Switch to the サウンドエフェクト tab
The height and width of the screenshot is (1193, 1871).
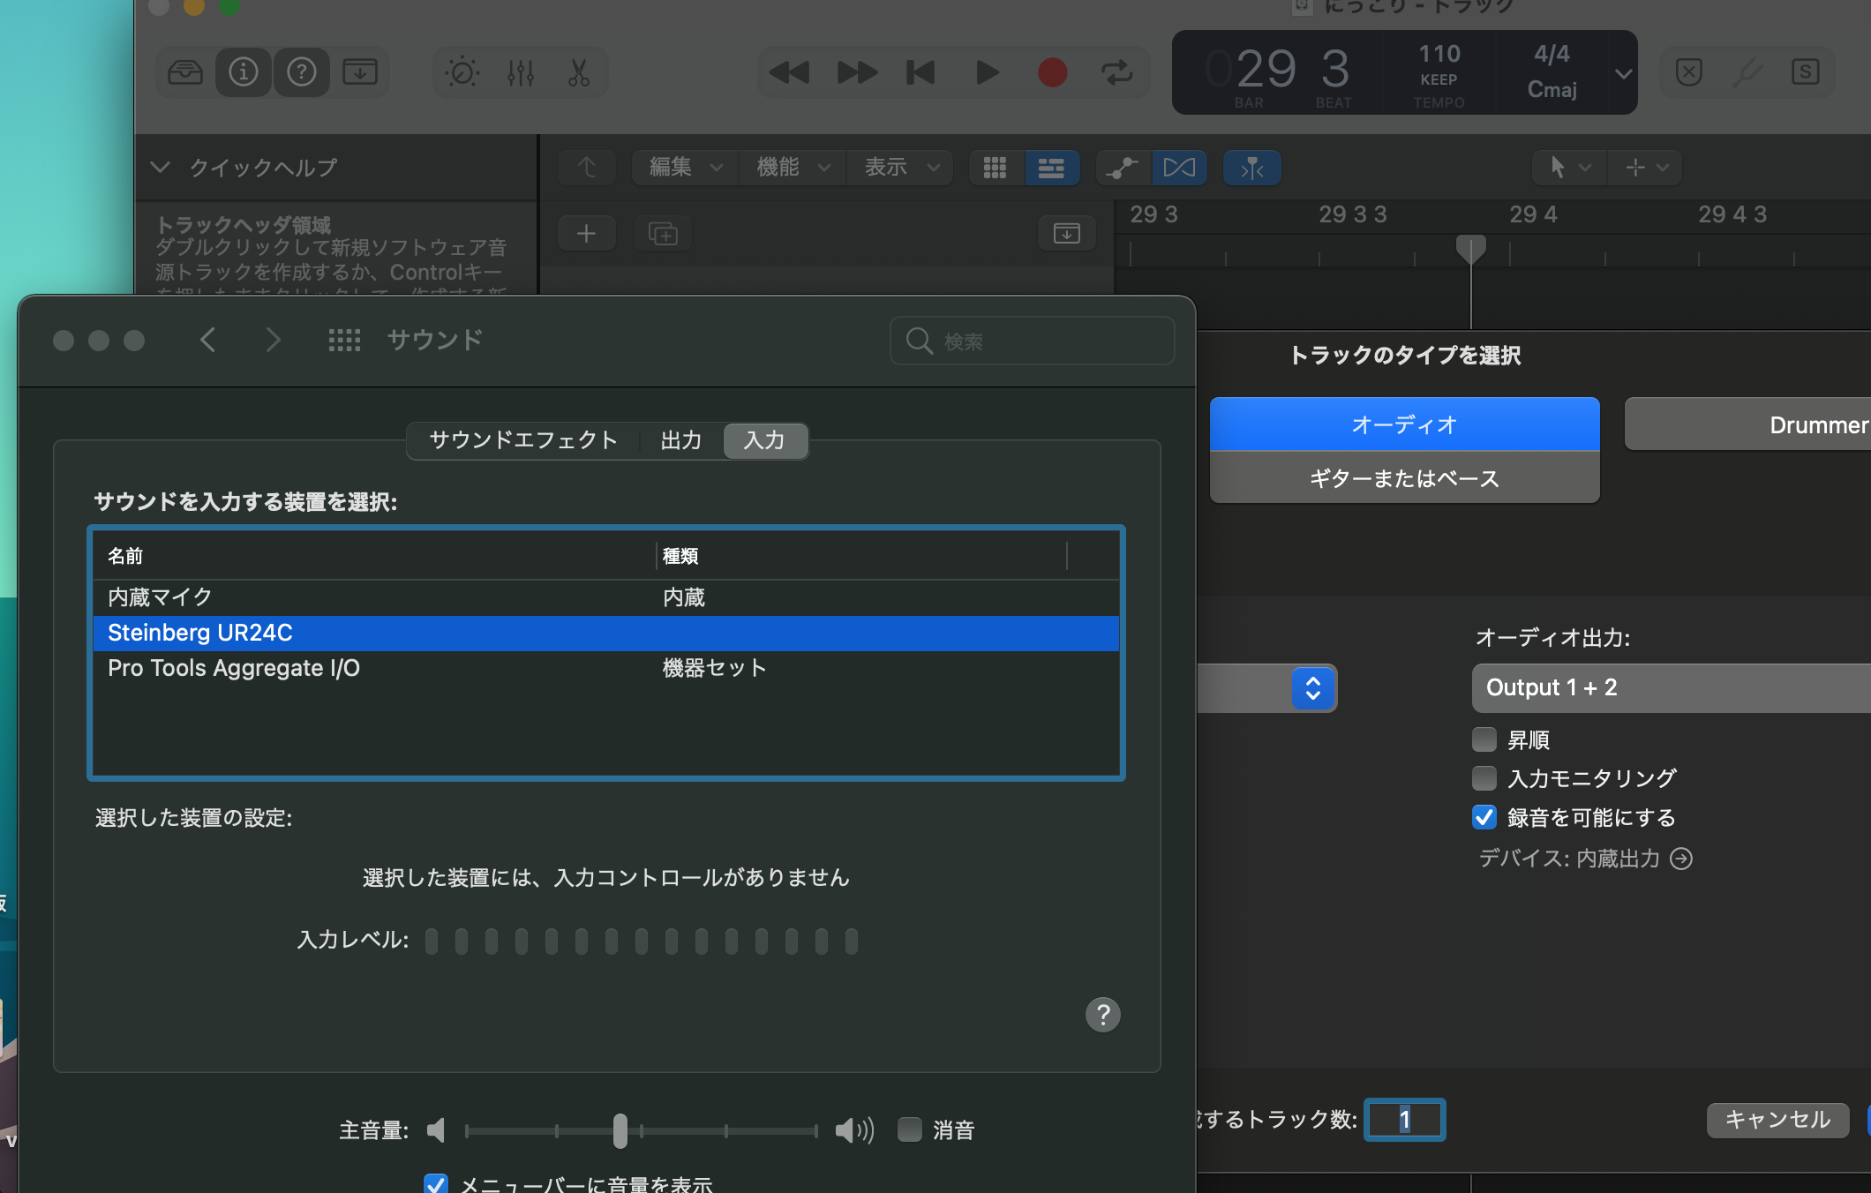[x=523, y=440]
